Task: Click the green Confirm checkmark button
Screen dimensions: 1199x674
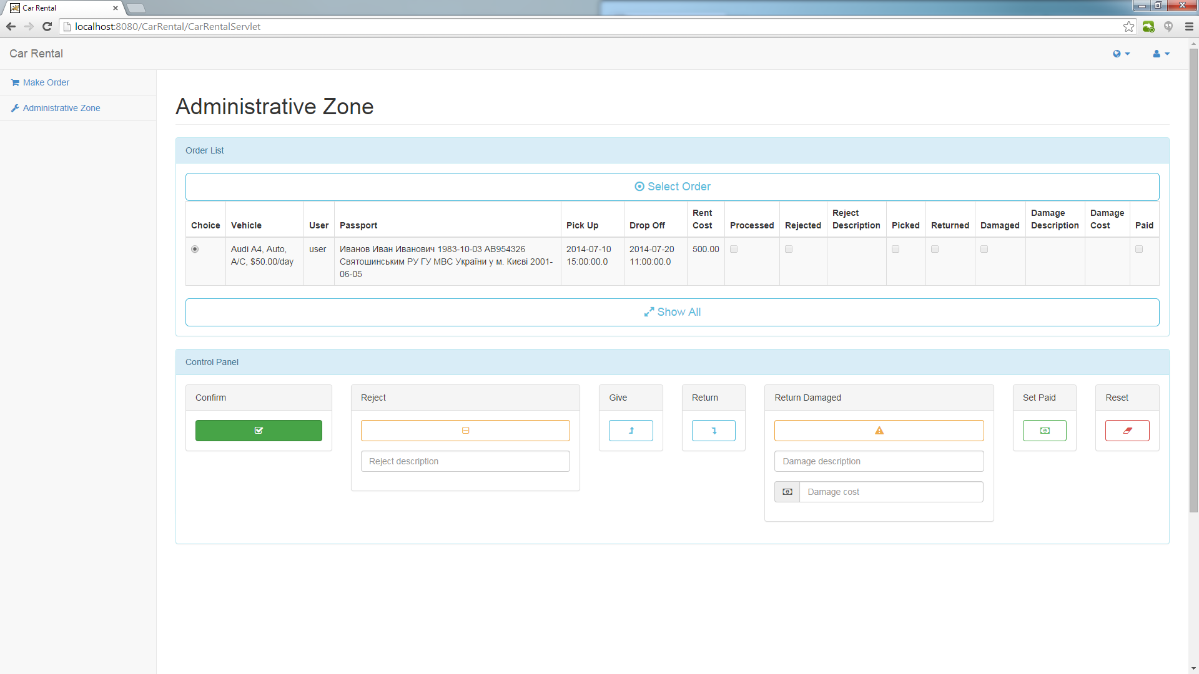Action: [259, 431]
